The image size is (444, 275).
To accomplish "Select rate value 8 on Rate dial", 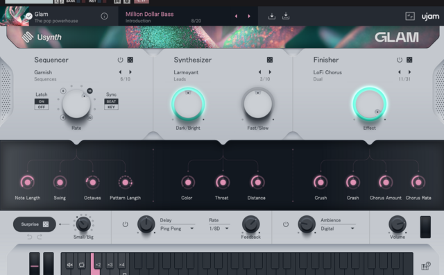I will click(x=63, y=91).
